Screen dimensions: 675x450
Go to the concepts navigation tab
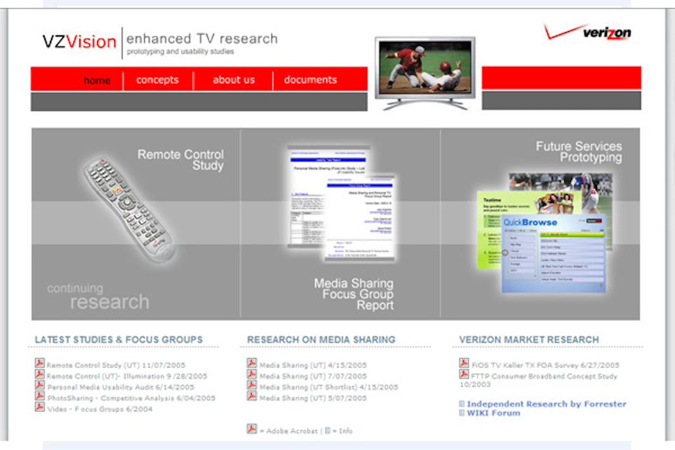pos(157,80)
